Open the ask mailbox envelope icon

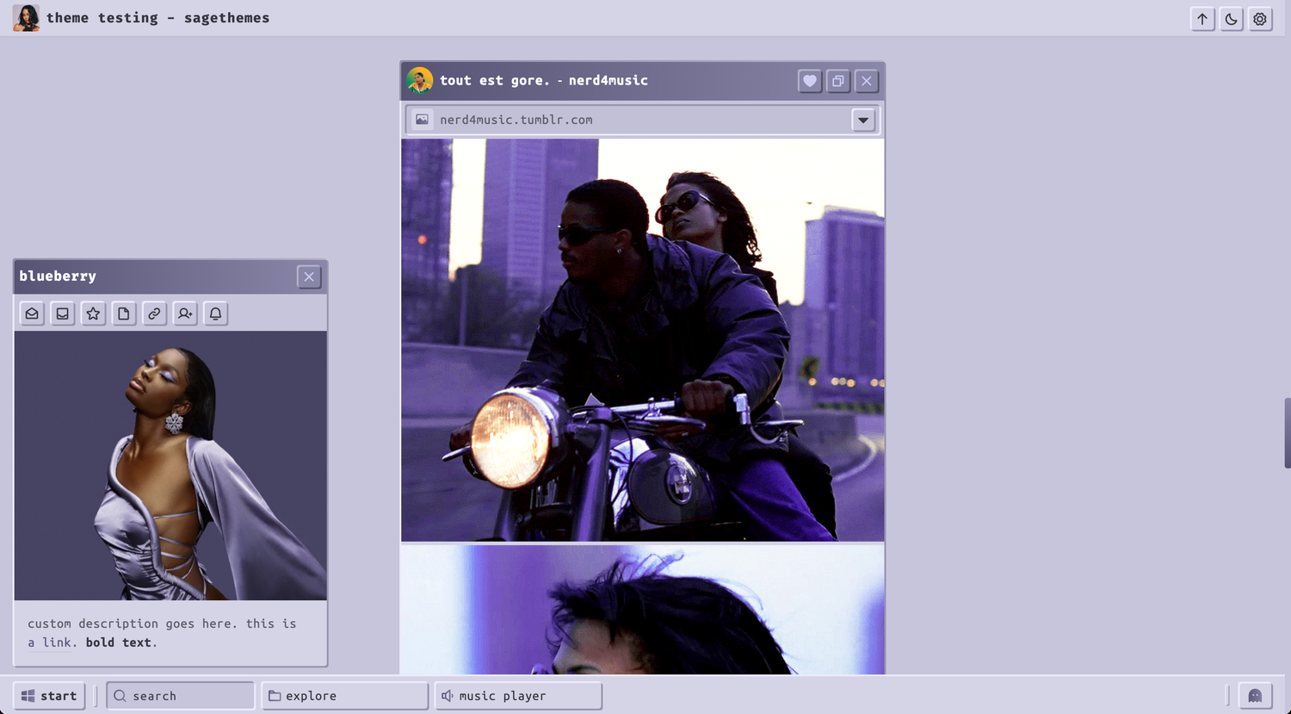(x=32, y=314)
